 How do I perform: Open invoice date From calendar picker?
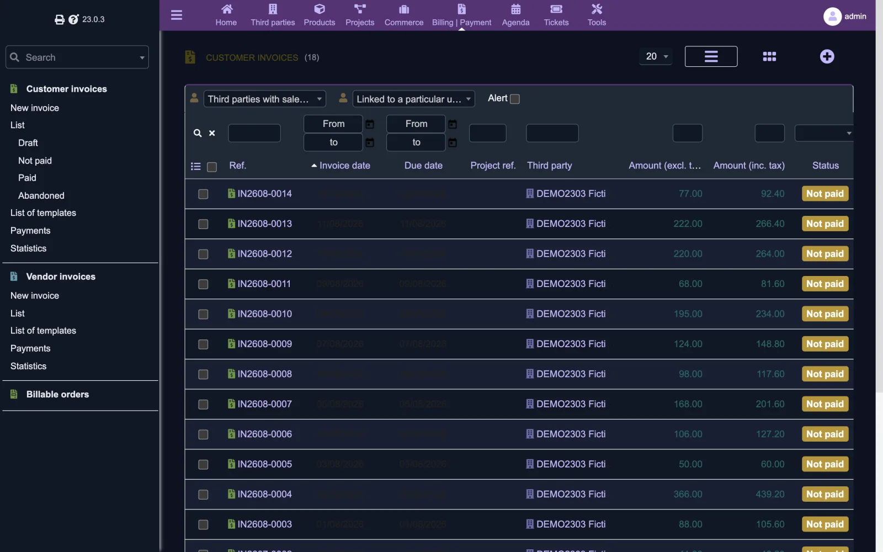coord(370,124)
